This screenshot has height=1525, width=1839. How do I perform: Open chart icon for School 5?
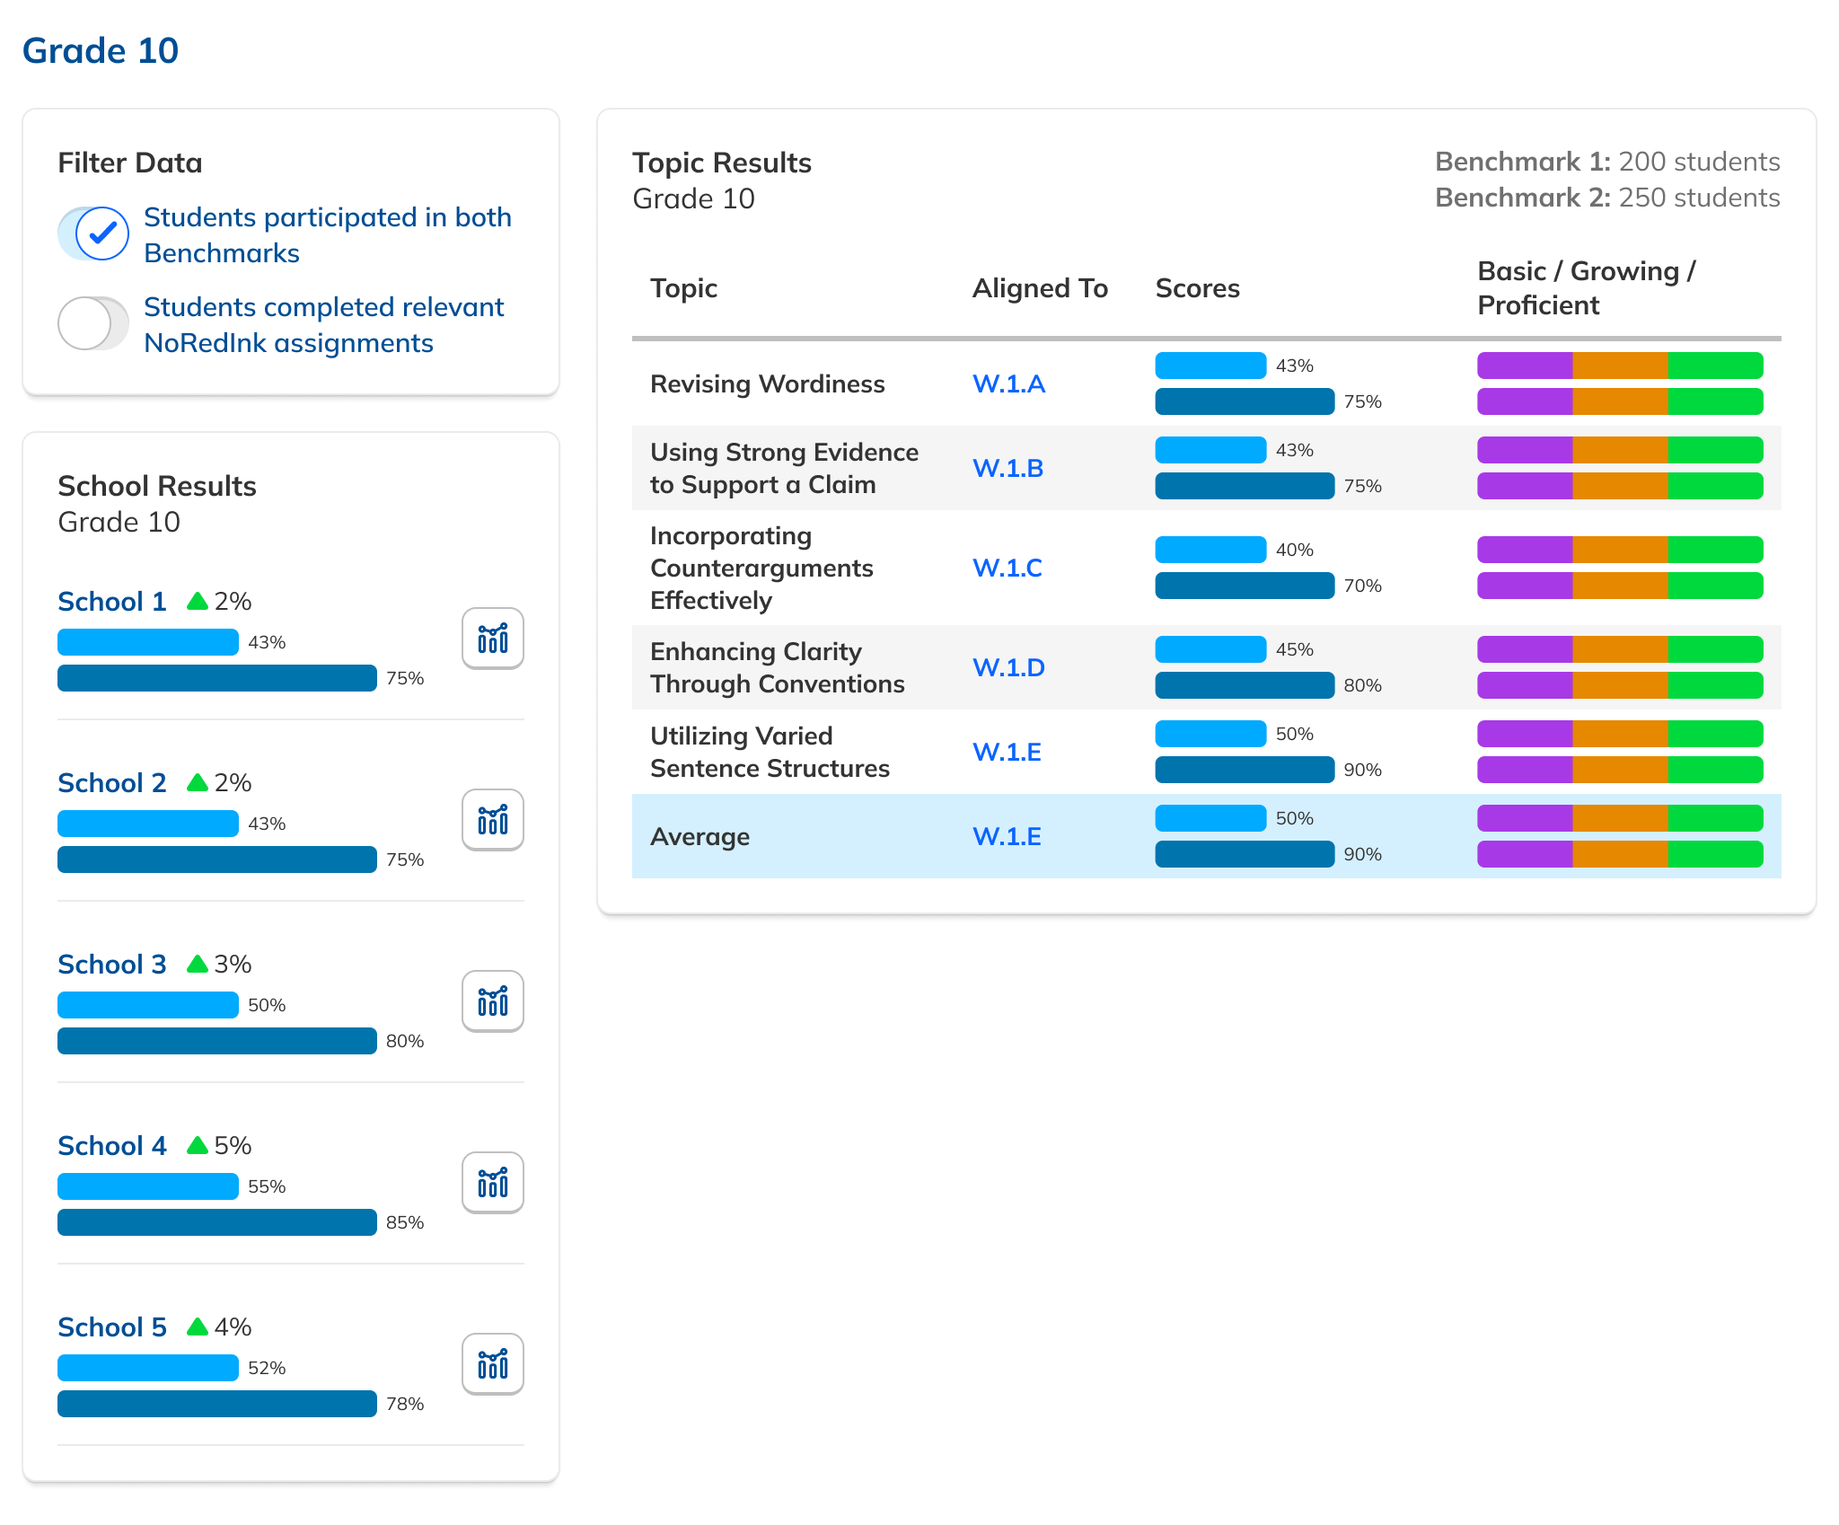click(x=492, y=1364)
